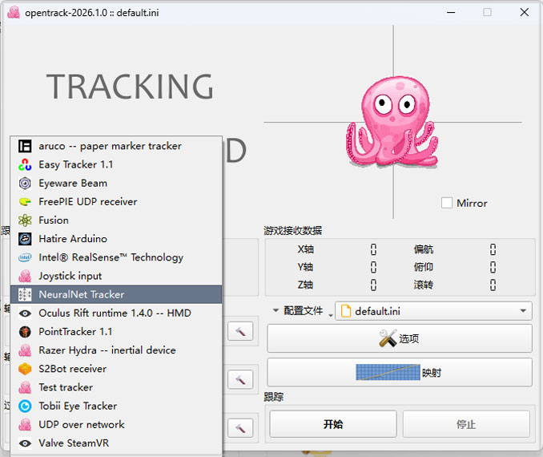Click the 停止 stop button
543x457 pixels.
[x=466, y=424]
